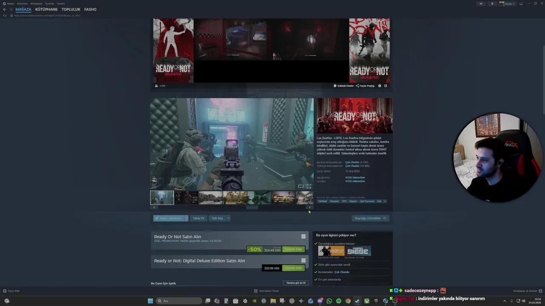Open MAĞAZA tab
The height and width of the screenshot is (306, 545).
[x=23, y=9]
